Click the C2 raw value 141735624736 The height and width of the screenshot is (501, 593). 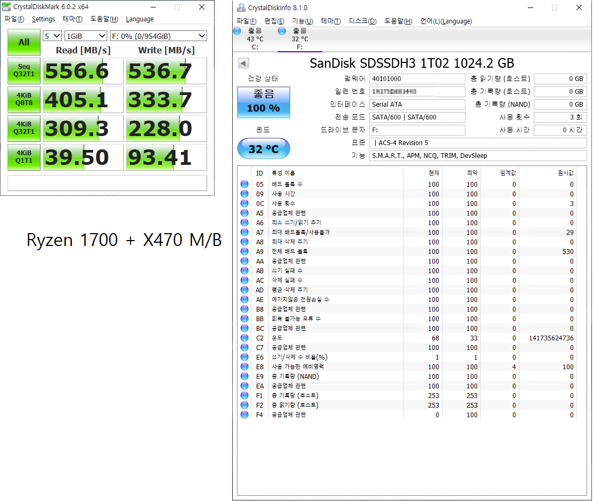pos(551,338)
